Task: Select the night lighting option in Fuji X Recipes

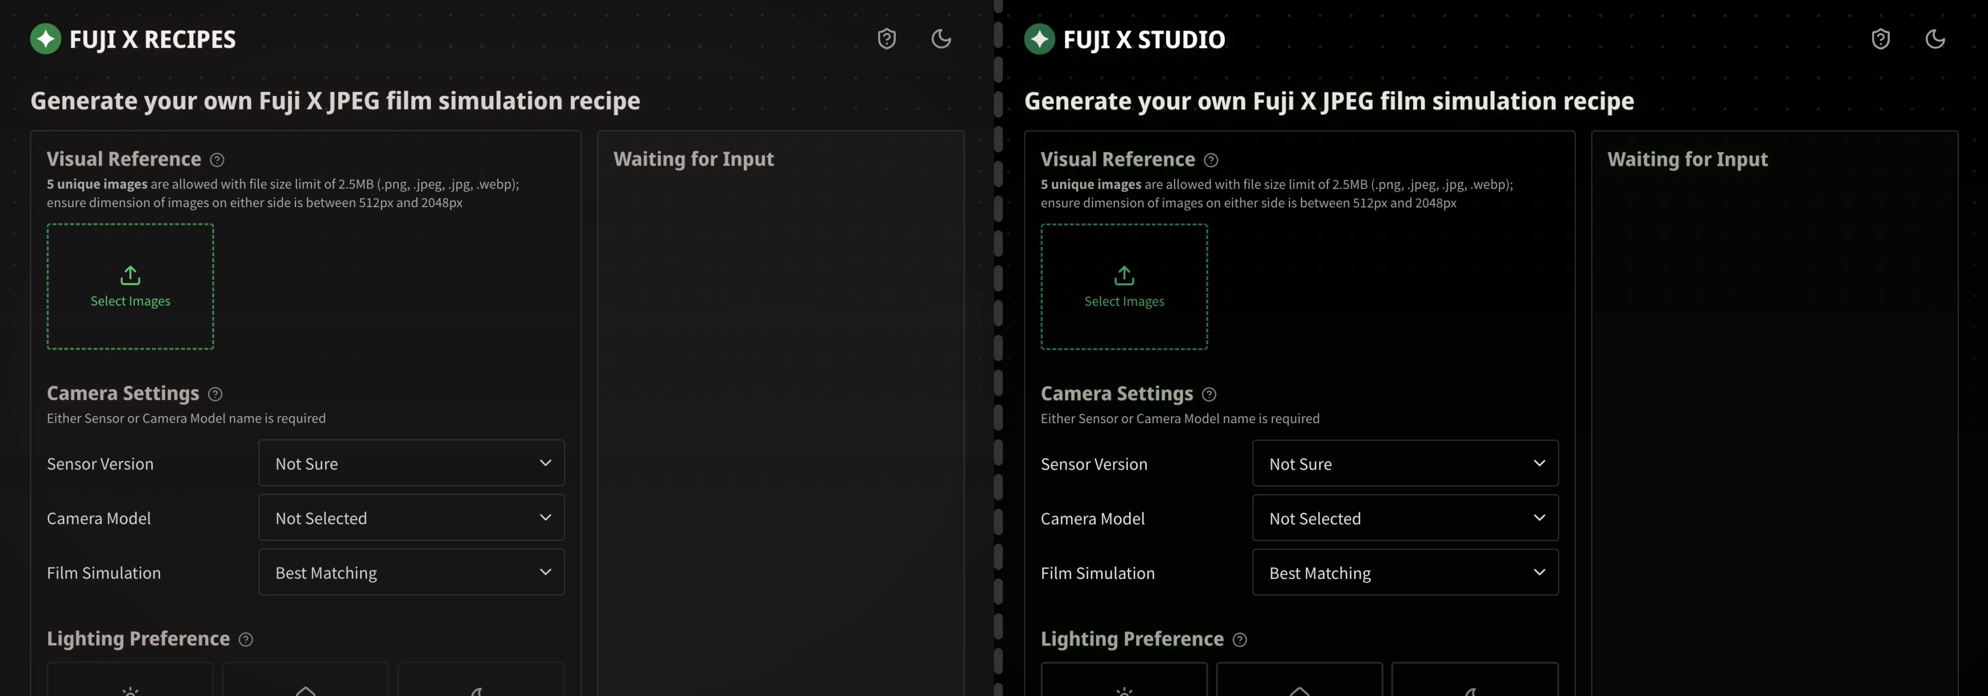Action: (481, 680)
